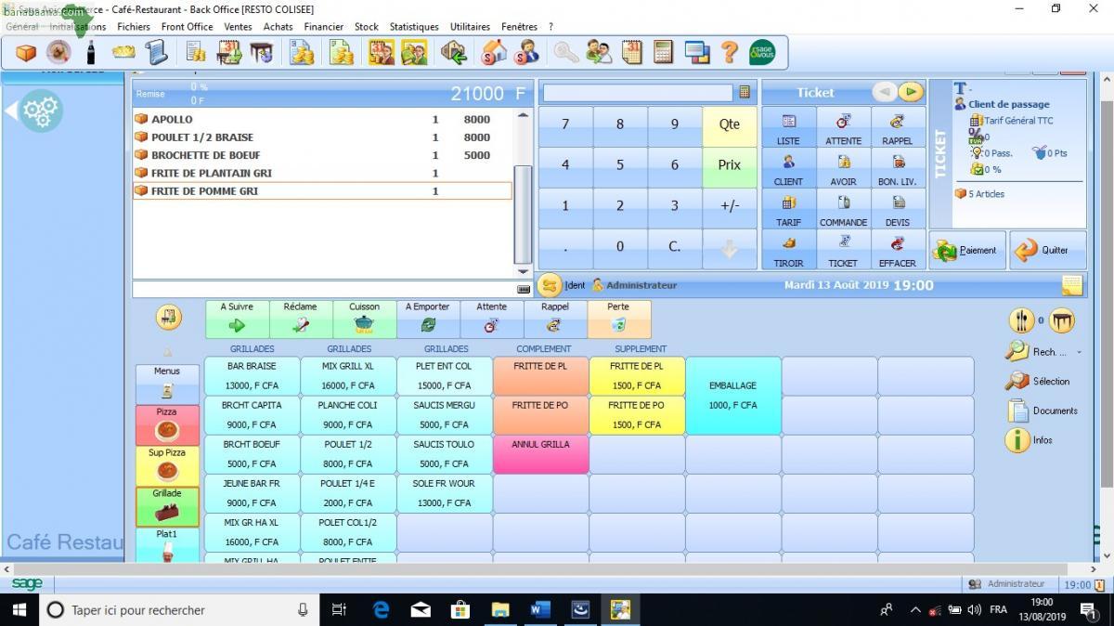Click the numeric entry input field
This screenshot has height=626, width=1114.
(638, 93)
